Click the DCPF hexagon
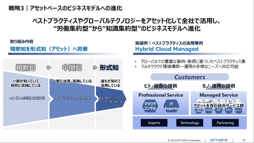 (229, 110)
